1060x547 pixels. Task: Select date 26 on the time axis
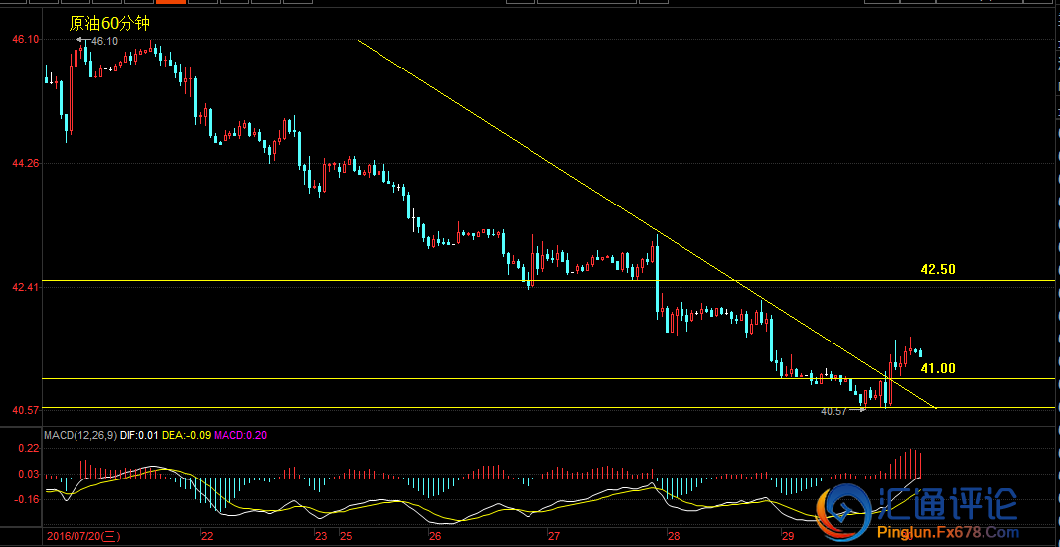tap(434, 536)
